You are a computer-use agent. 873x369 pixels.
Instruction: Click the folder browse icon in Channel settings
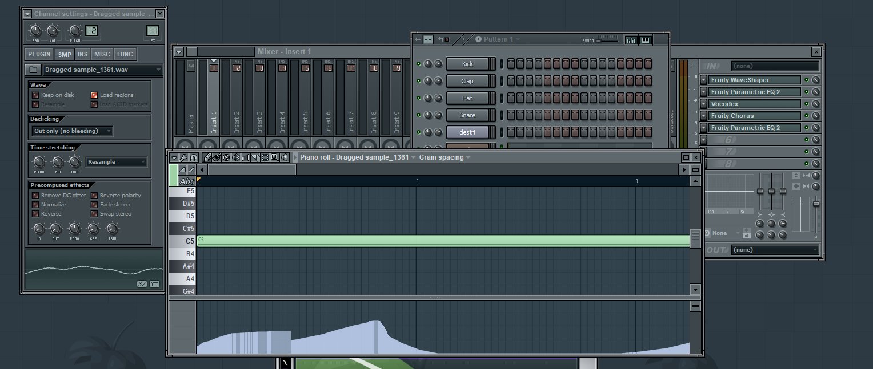pyautogui.click(x=34, y=70)
